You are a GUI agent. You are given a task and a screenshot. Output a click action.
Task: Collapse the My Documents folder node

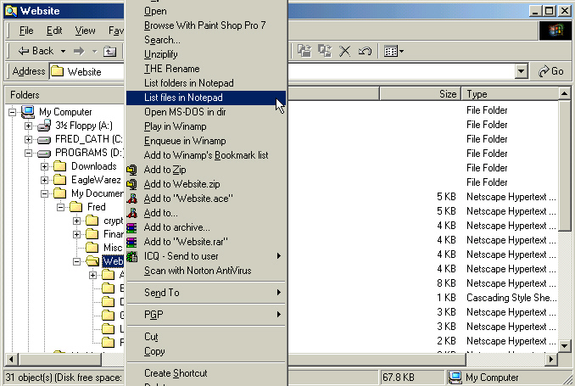click(x=44, y=193)
